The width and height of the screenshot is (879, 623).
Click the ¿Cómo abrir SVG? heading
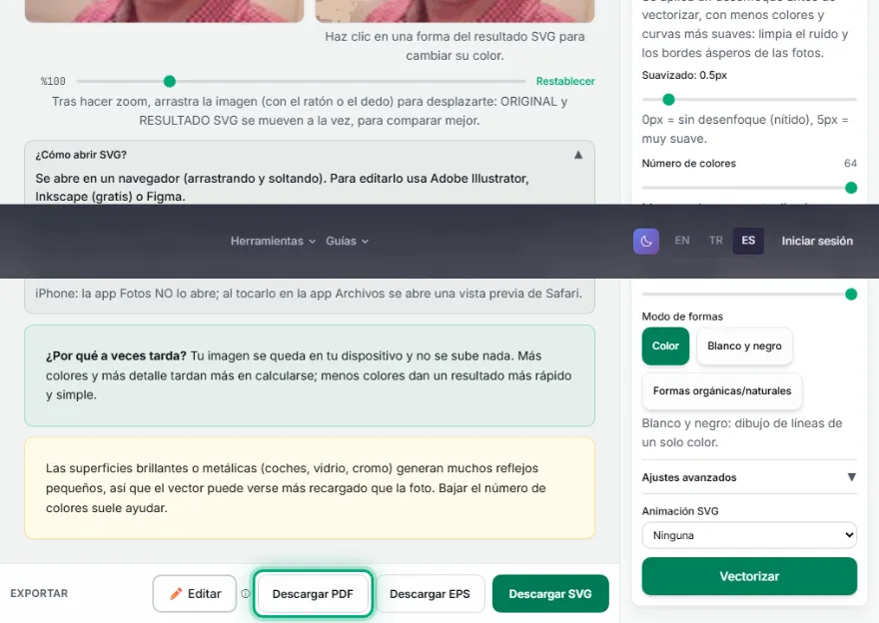click(81, 155)
